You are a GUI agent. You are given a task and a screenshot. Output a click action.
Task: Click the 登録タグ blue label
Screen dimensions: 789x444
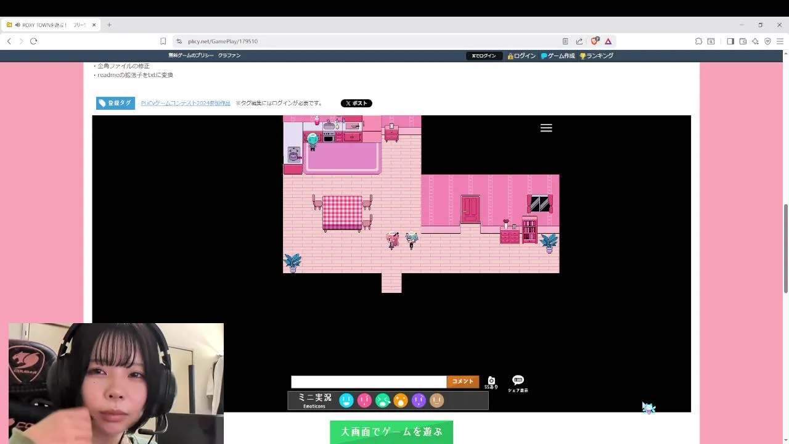tap(115, 103)
